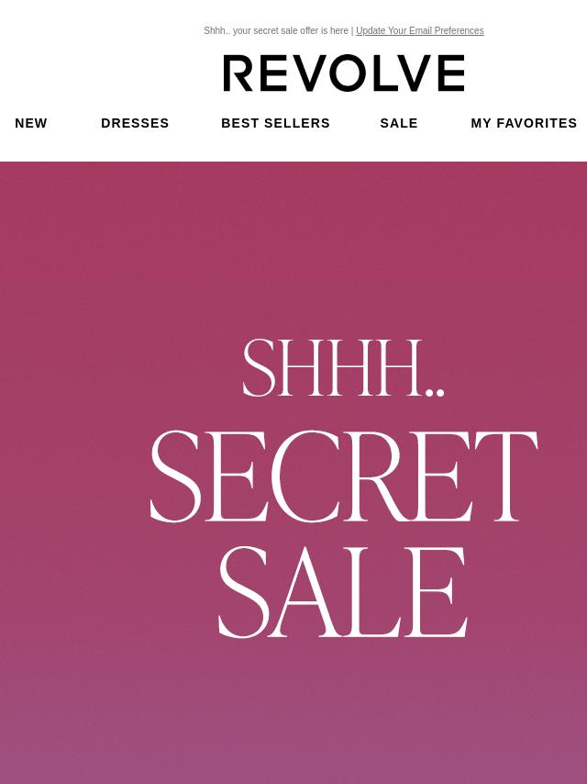Click the REVOLVE logo
The width and height of the screenshot is (587, 784).
(344, 73)
